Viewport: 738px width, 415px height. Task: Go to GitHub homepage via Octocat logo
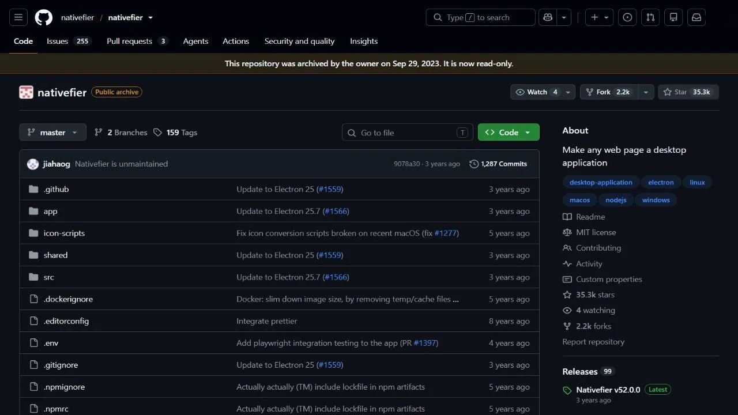tap(44, 17)
